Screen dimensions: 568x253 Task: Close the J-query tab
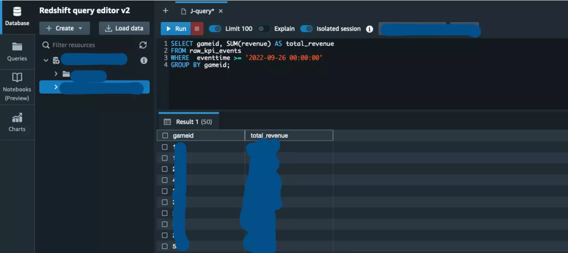tap(221, 11)
